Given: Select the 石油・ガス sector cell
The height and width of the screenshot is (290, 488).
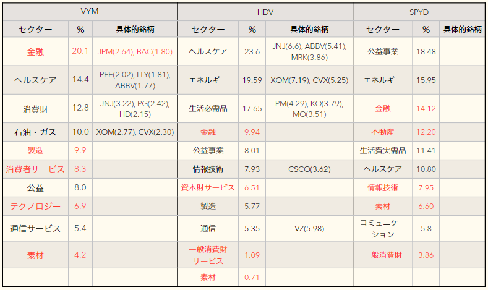Looking at the screenshot, I should [35, 132].
